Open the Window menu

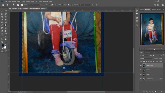point(45,1)
